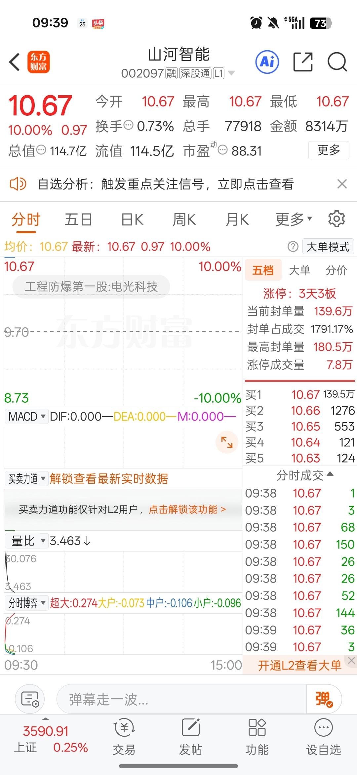Switch to 五日 tab
Viewport: 357px width, 775px height.
[78, 219]
